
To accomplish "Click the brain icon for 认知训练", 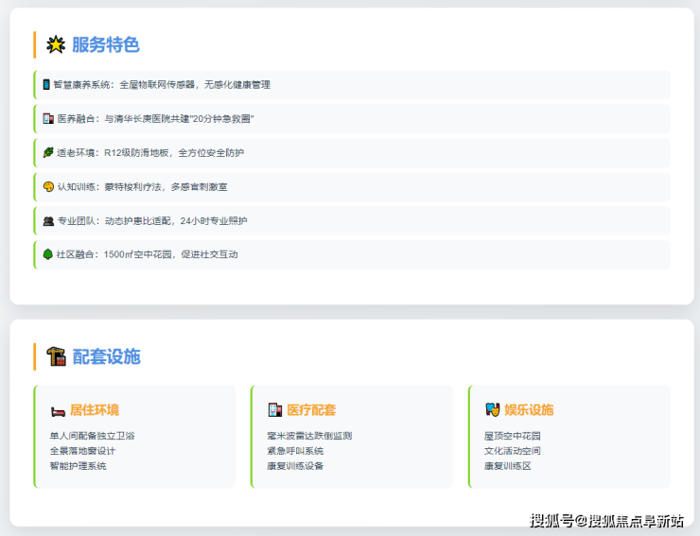I will pyautogui.click(x=47, y=187).
